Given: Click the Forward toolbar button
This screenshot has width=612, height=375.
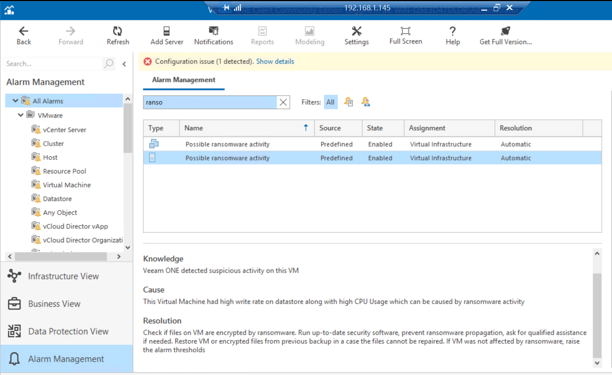Looking at the screenshot, I should tap(70, 36).
